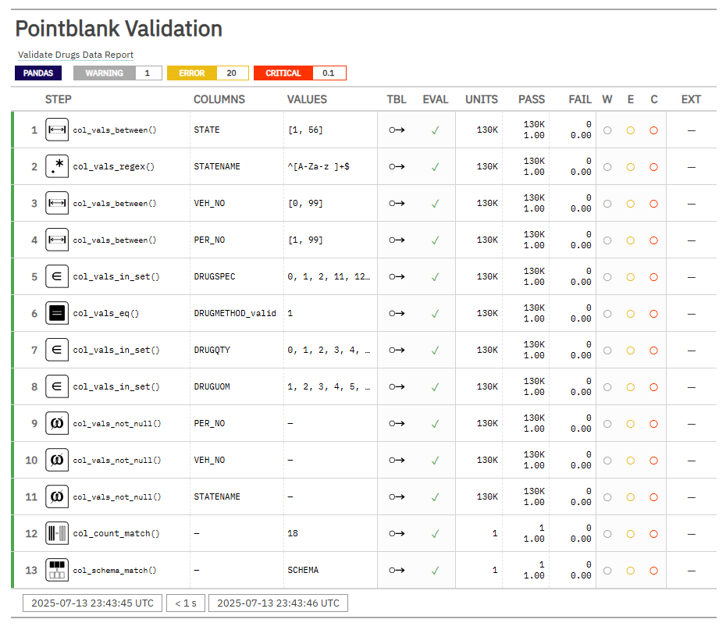Click the regex icon in step 2

click(57, 166)
